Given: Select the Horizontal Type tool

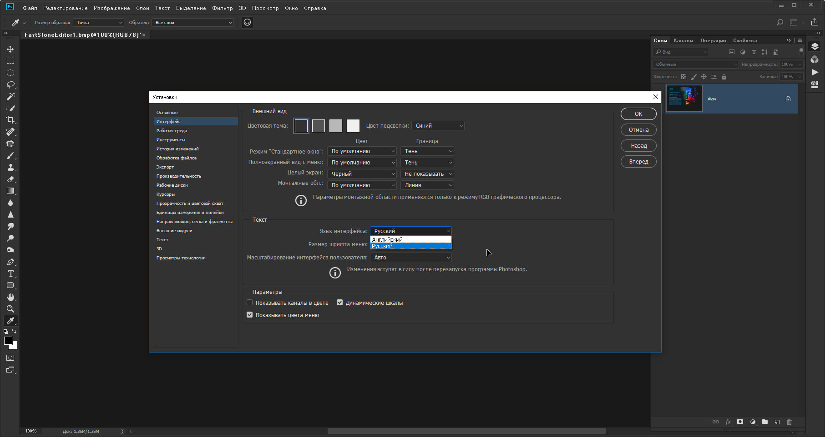Looking at the screenshot, I should [x=10, y=273].
